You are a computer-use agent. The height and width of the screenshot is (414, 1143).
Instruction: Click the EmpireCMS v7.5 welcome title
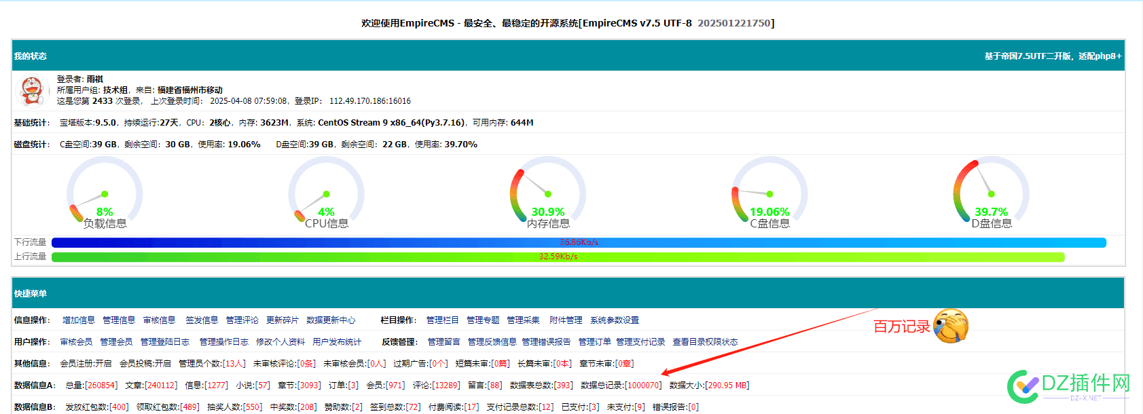(568, 23)
